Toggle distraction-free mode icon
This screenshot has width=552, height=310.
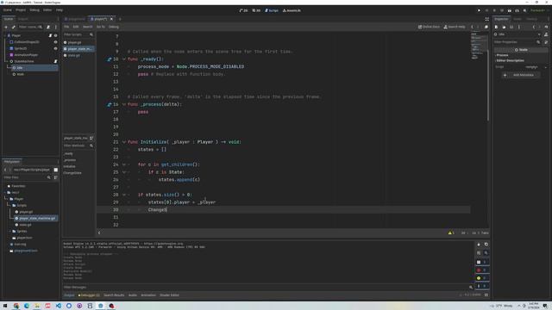click(x=486, y=19)
